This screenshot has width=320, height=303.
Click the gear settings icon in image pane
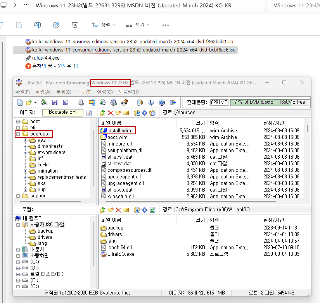(x=145, y=113)
